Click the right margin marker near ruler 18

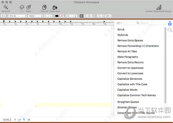coord(104,22)
